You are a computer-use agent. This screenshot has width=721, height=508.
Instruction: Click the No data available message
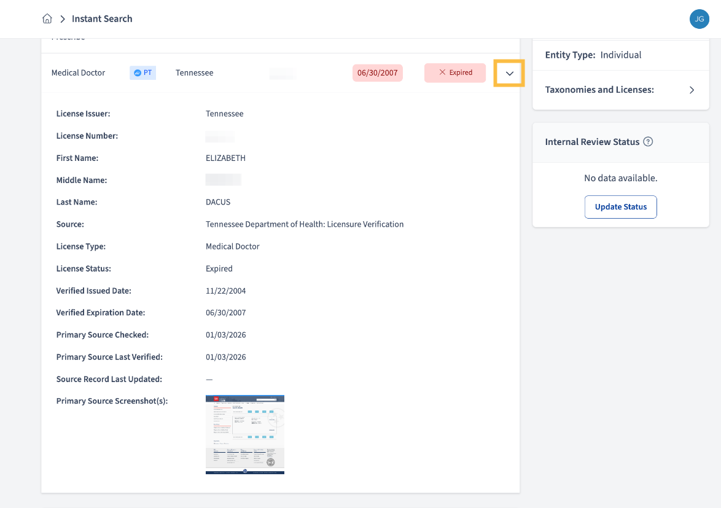pyautogui.click(x=620, y=178)
